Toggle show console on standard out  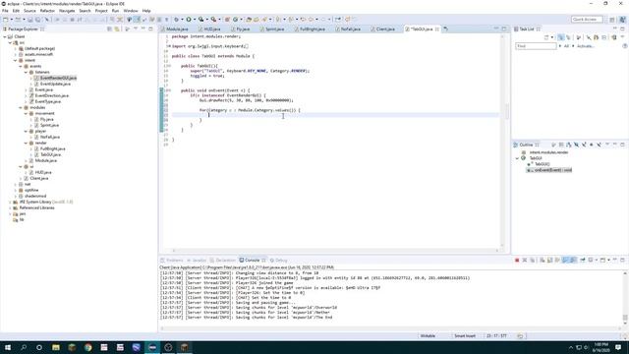tap(566, 260)
